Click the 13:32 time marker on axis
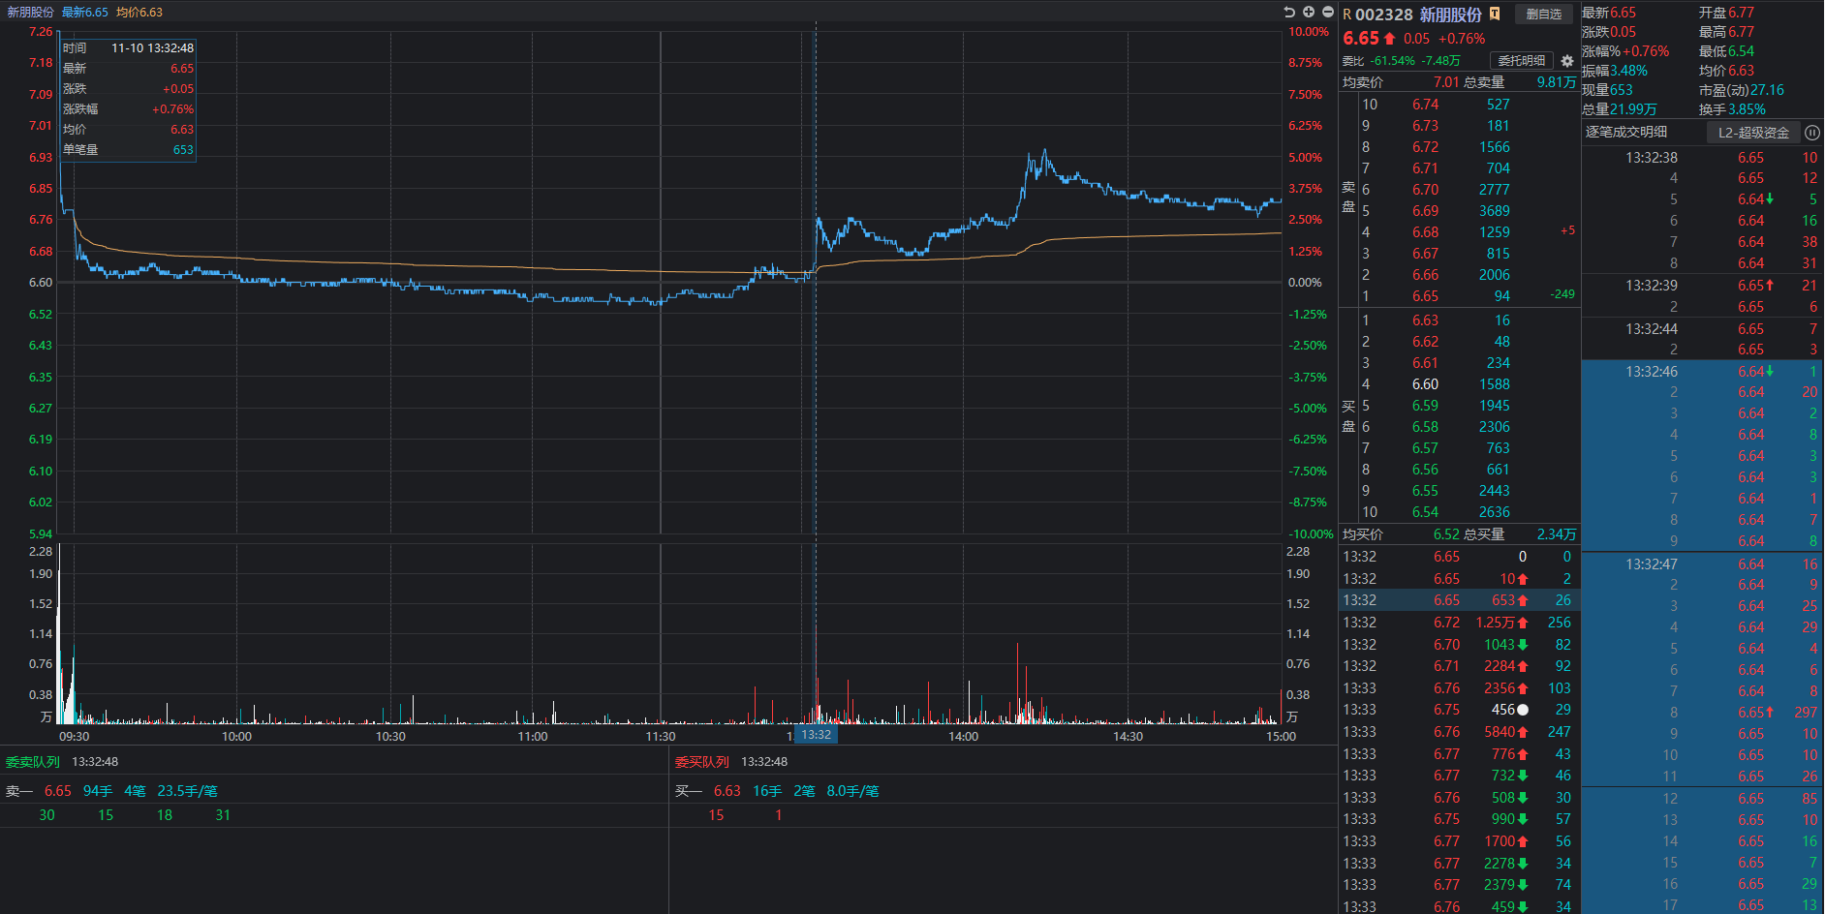 [816, 735]
